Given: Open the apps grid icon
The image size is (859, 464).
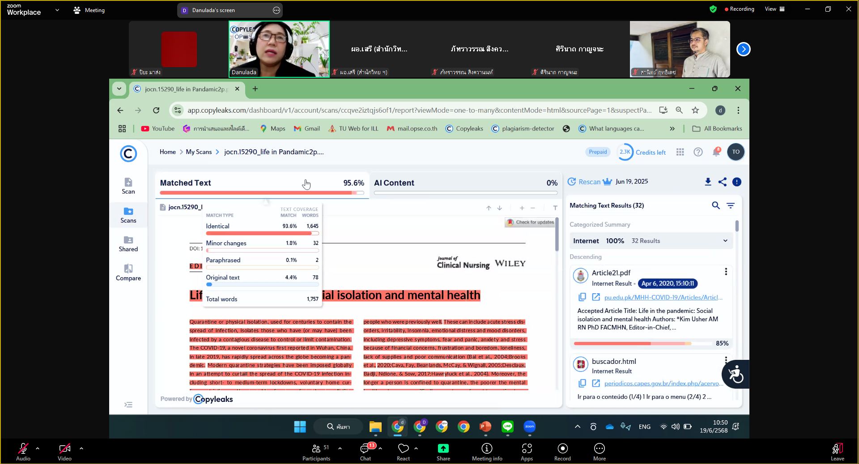Looking at the screenshot, I should (680, 152).
